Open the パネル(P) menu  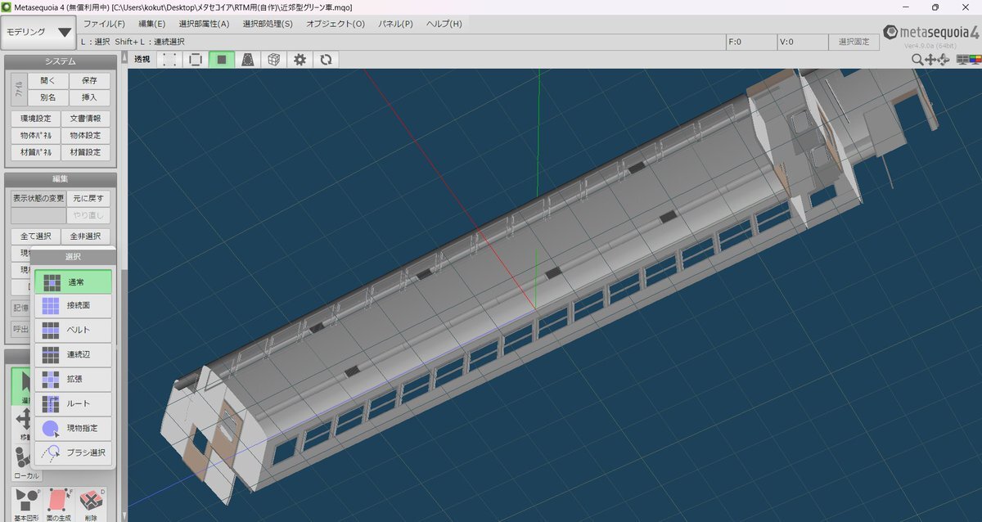395,24
